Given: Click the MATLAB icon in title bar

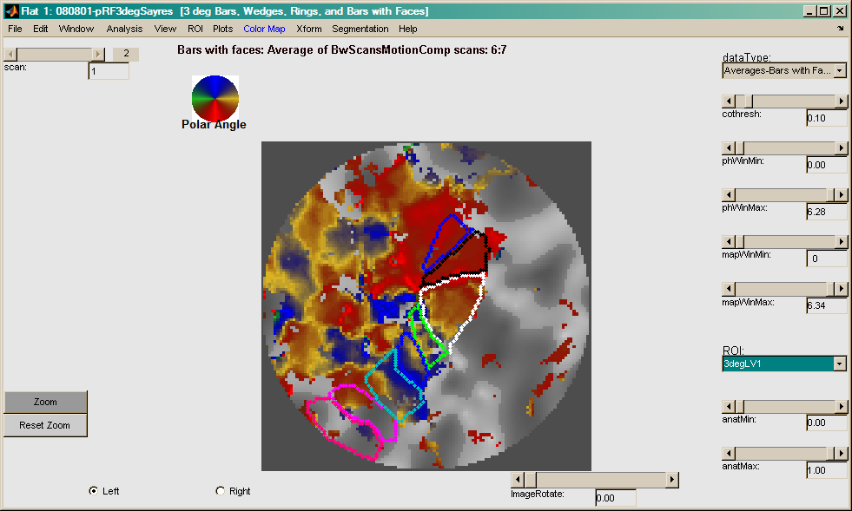Looking at the screenshot, I should [x=10, y=11].
